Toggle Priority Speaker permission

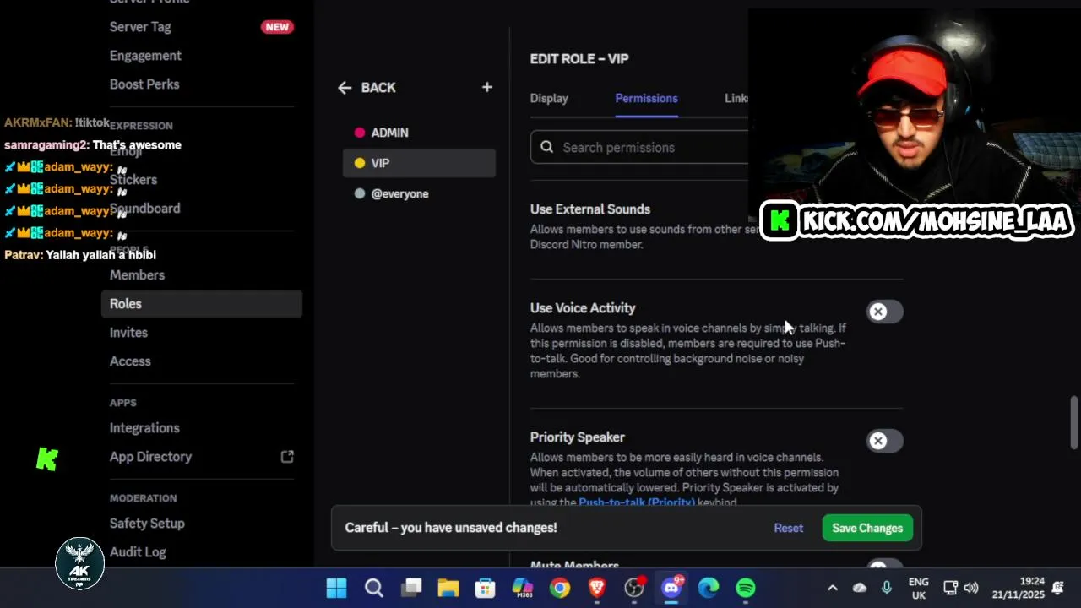point(884,441)
